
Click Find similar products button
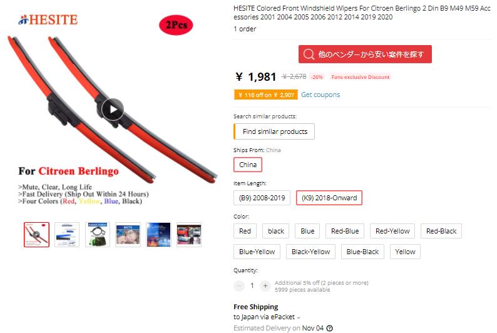(274, 131)
